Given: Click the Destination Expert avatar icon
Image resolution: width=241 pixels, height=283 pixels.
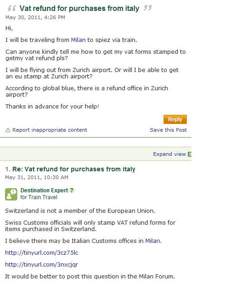Looking at the screenshot, I should [11, 194].
